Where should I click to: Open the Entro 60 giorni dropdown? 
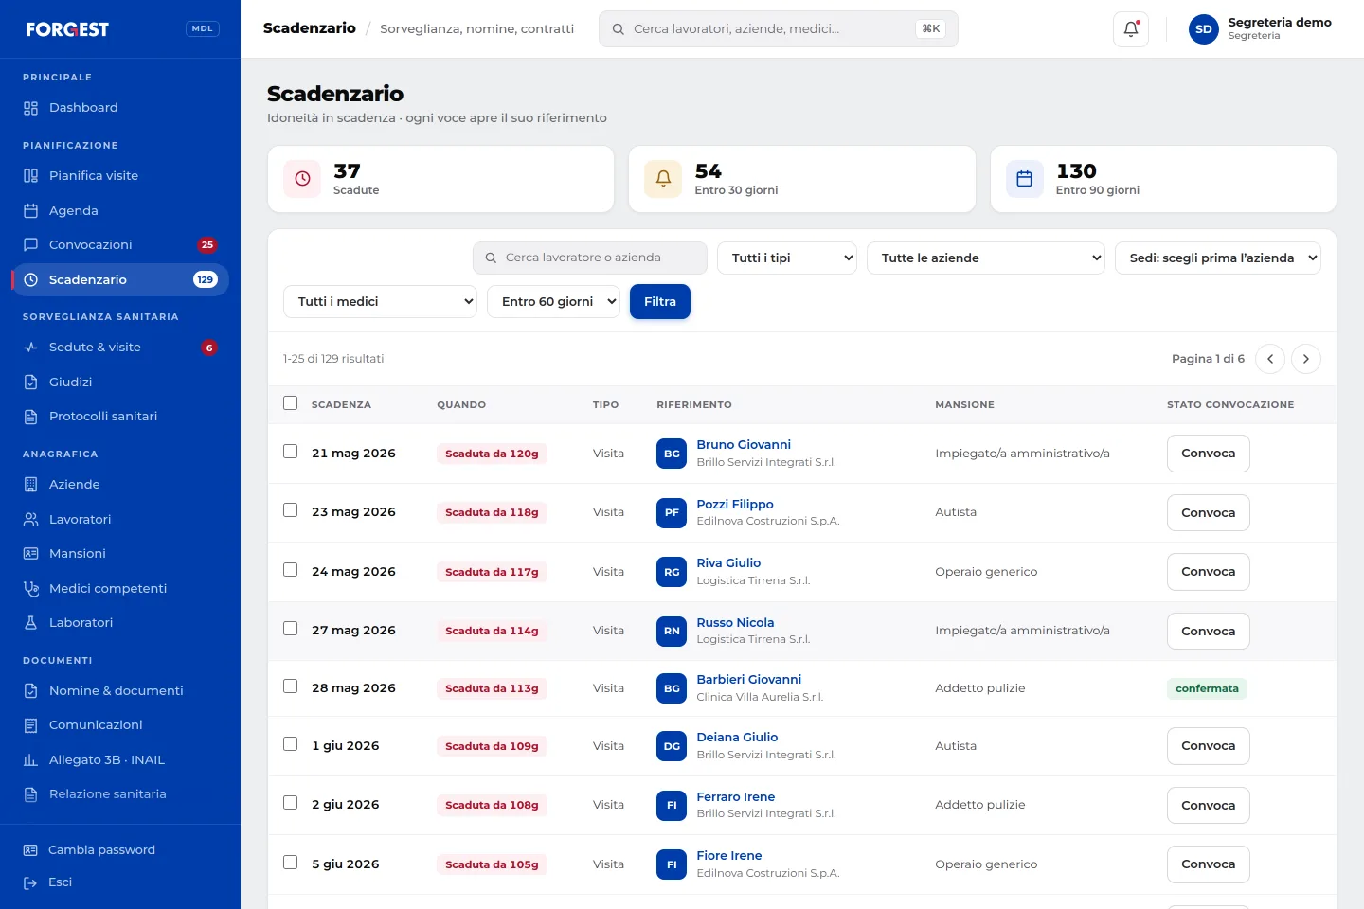tap(554, 301)
